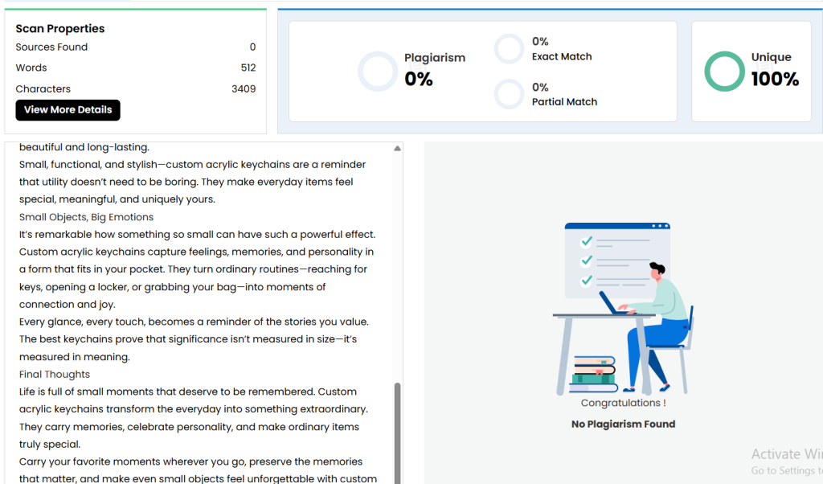Click the "Final Thoughts" heading in text
The image size is (823, 484).
[55, 375]
